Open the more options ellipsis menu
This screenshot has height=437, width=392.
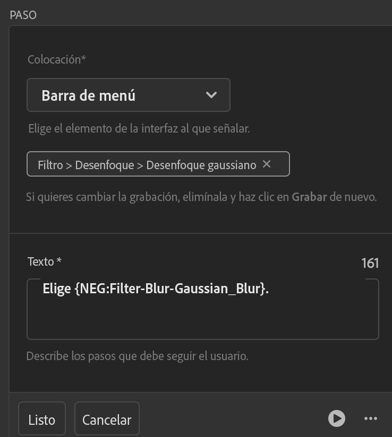pyautogui.click(x=370, y=418)
